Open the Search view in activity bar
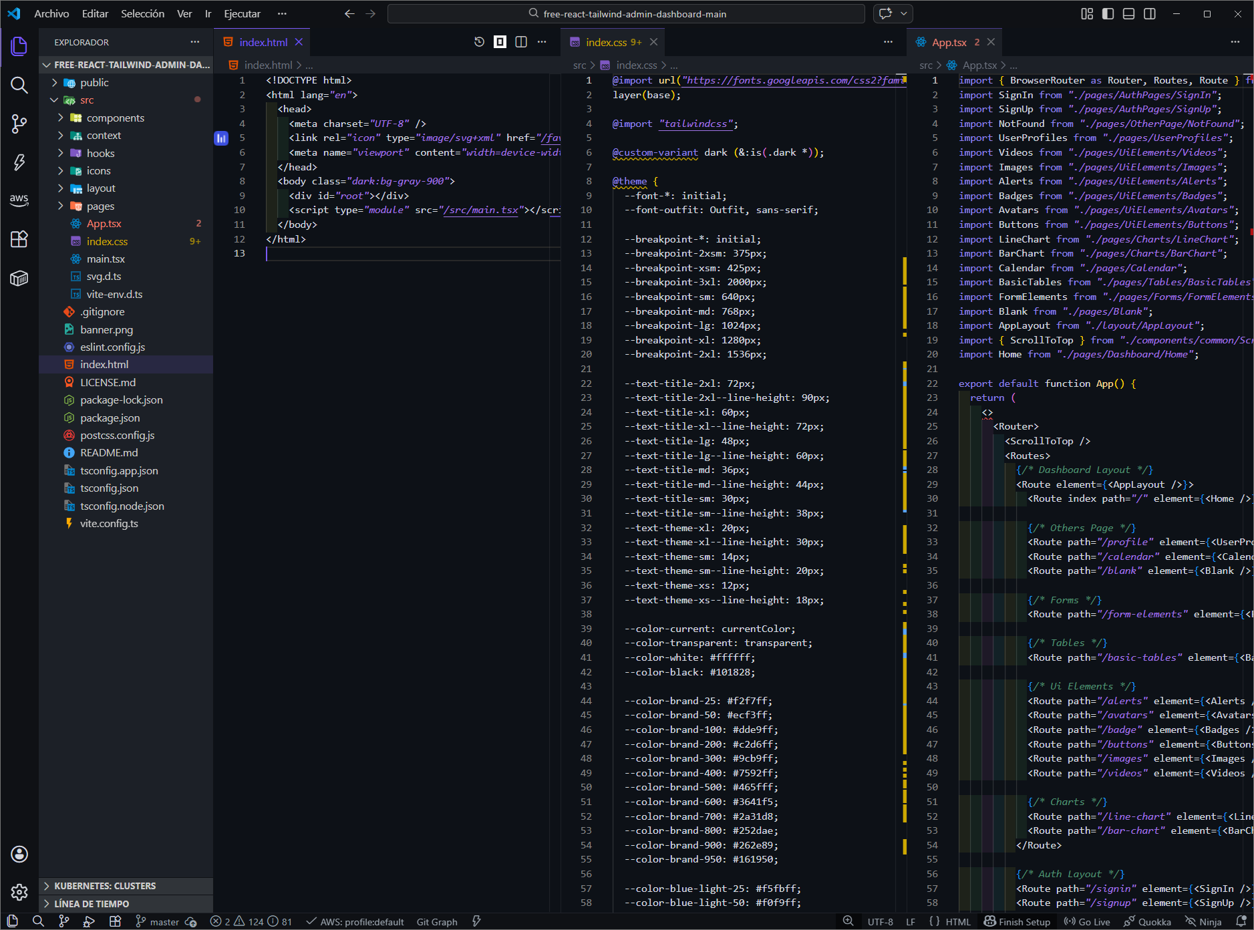The height and width of the screenshot is (930, 1254). pyautogui.click(x=19, y=85)
